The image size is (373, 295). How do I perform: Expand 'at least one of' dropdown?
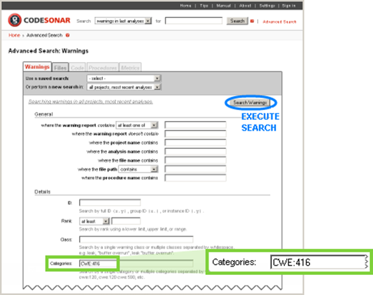pos(137,125)
